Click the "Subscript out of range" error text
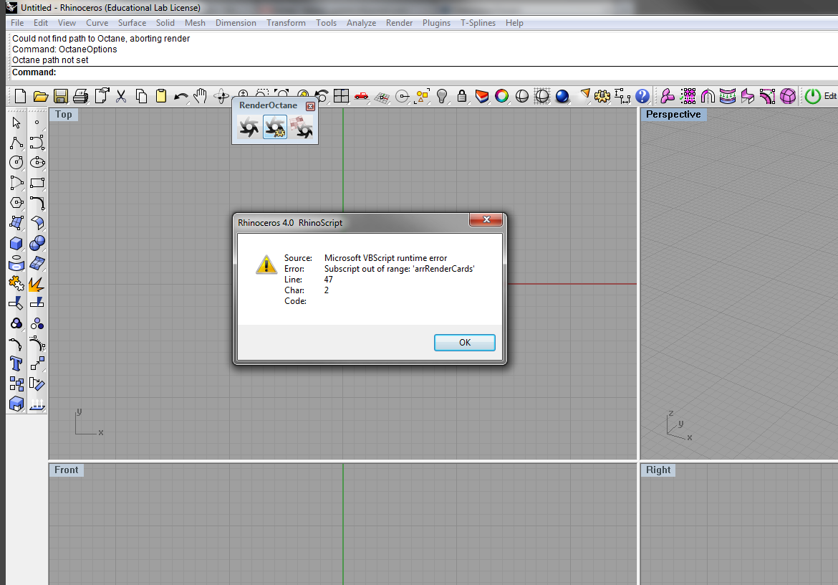This screenshot has width=838, height=585. [399, 269]
